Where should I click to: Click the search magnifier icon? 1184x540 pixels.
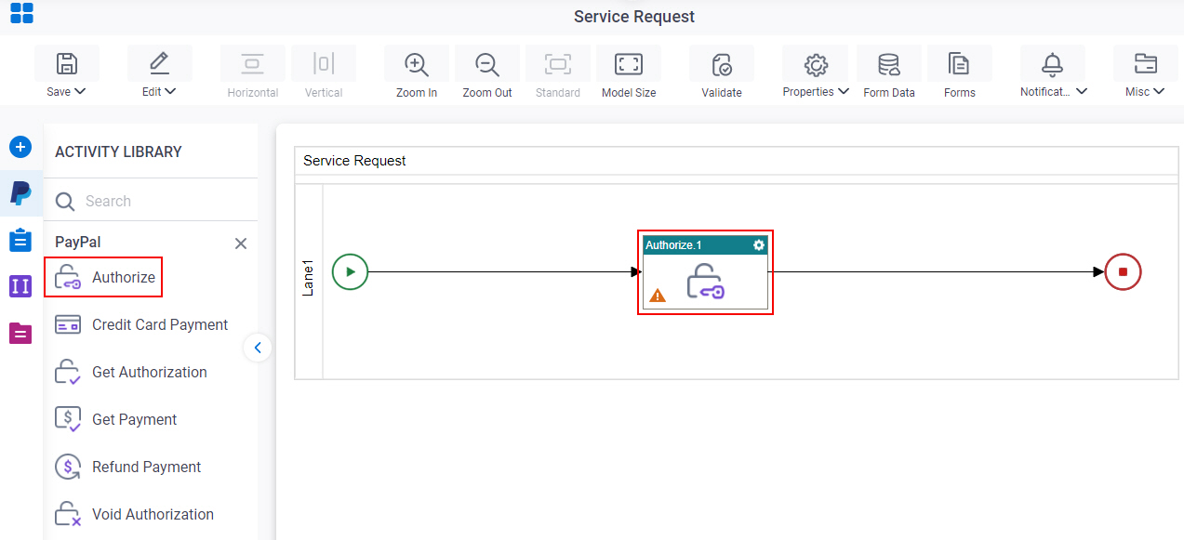click(65, 202)
